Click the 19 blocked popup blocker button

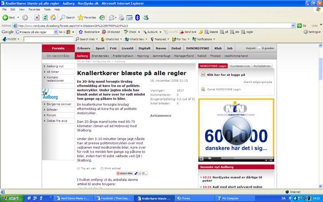pos(111,32)
